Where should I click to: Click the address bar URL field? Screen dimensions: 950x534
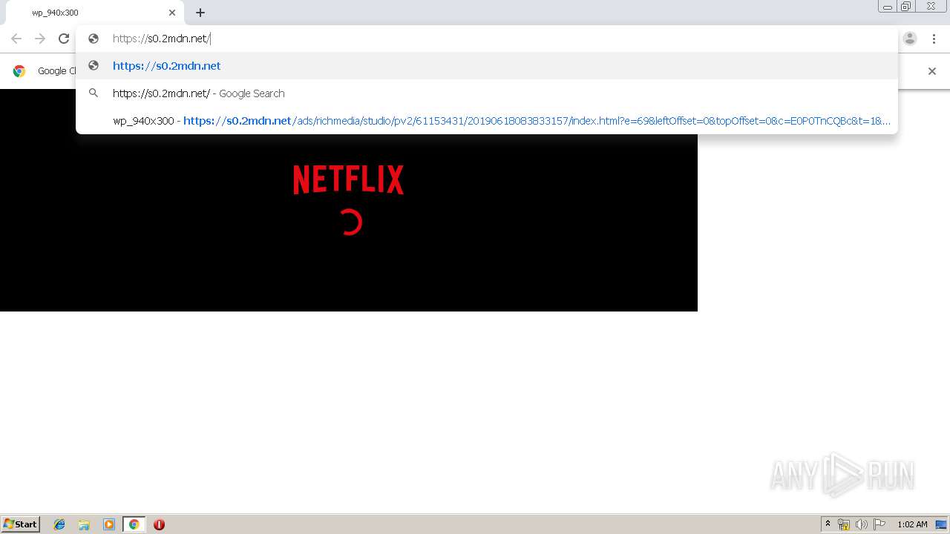pyautogui.click(x=486, y=39)
